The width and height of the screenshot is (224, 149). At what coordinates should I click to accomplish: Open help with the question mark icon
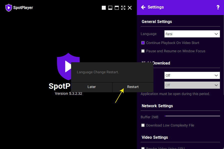pyautogui.click(x=218, y=7)
